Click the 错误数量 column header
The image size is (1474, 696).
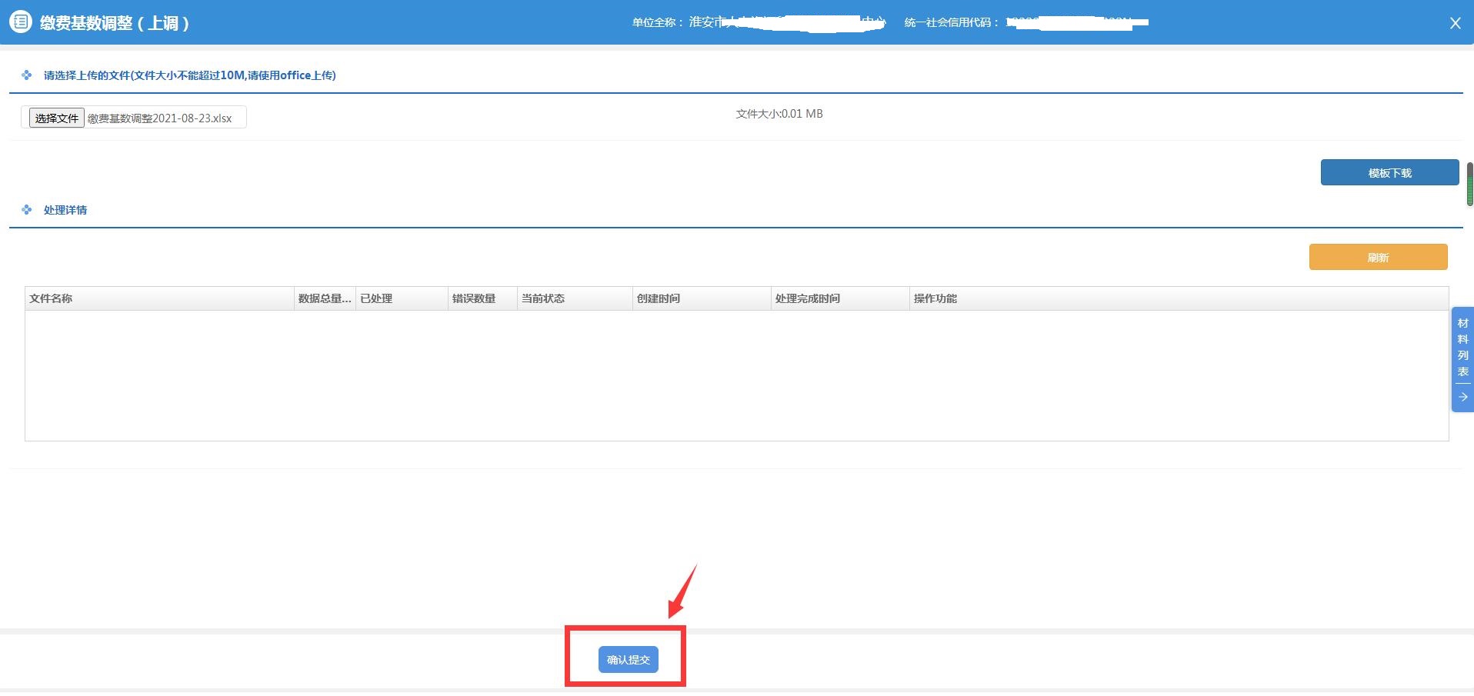pyautogui.click(x=474, y=298)
